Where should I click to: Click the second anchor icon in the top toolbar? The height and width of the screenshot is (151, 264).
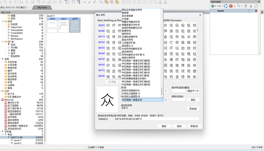tap(166, 2)
